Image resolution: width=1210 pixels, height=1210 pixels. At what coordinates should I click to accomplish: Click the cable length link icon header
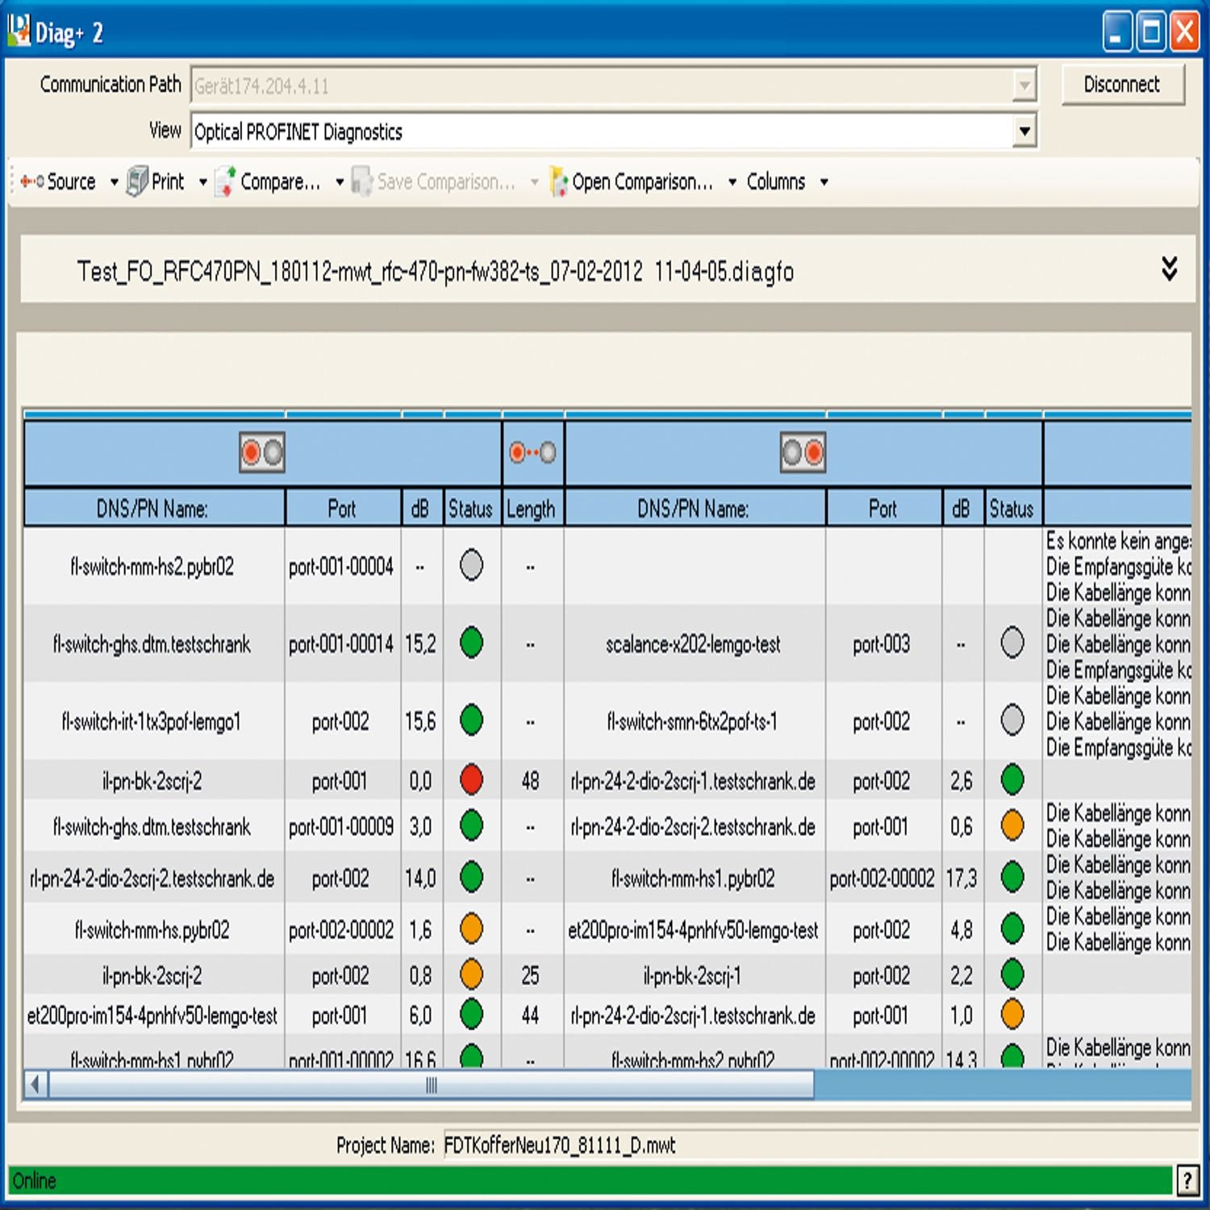pyautogui.click(x=532, y=453)
